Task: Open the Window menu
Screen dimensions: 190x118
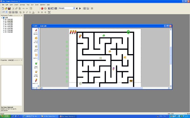Action: 43,5
